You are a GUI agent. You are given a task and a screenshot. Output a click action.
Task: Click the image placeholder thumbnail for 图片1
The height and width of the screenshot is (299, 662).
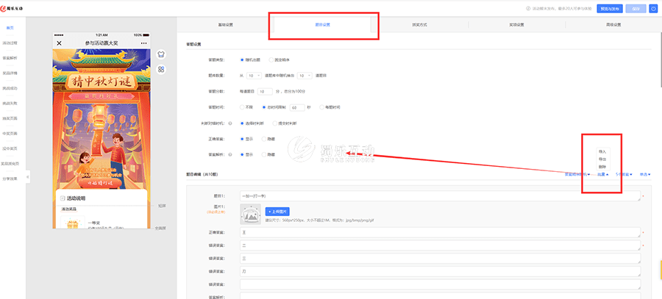coord(251,214)
